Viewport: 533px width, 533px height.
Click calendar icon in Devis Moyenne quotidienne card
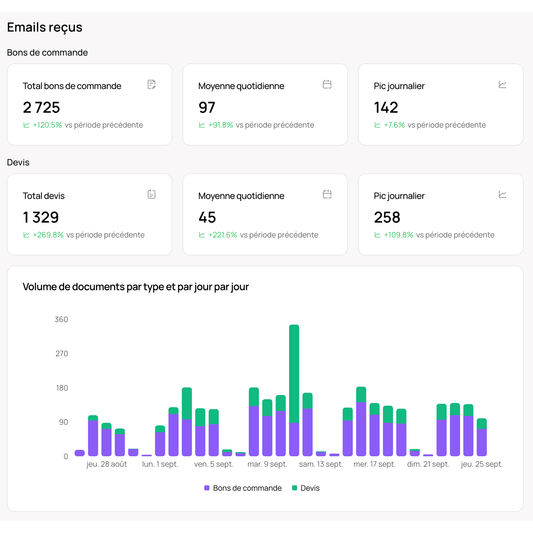coord(327,194)
